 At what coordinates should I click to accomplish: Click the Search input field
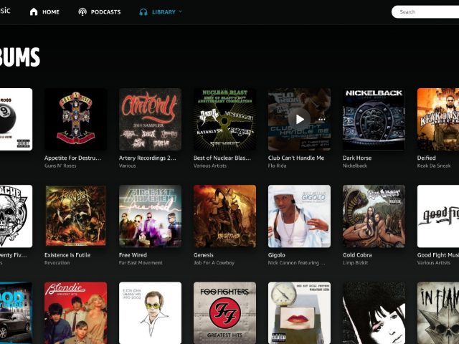coord(425,12)
